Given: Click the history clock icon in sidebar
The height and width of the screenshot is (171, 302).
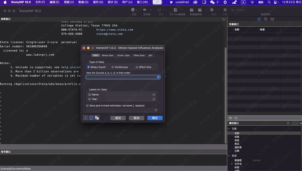Looking at the screenshot, I should tap(265, 19).
